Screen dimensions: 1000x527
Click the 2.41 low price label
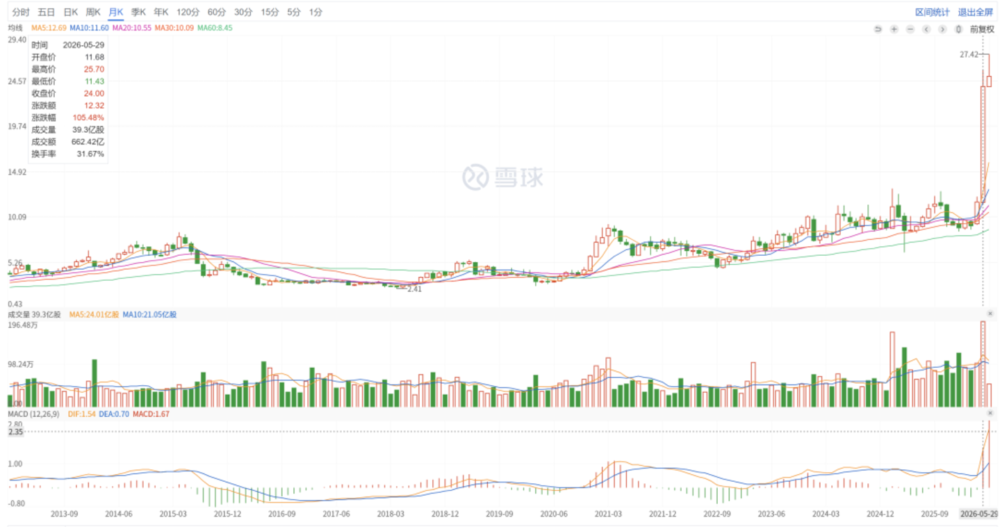coord(414,289)
